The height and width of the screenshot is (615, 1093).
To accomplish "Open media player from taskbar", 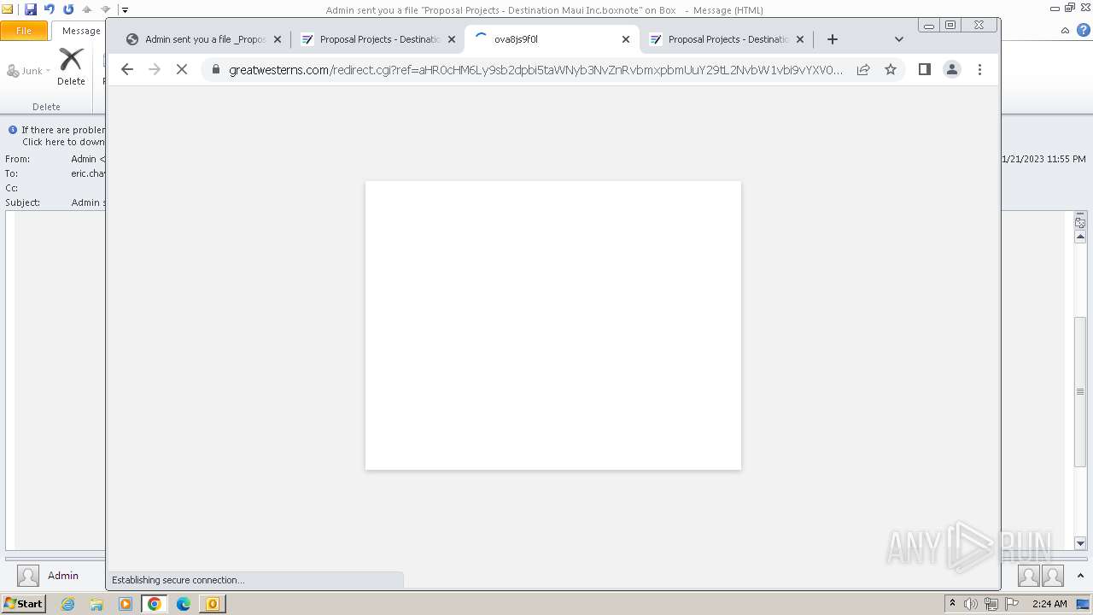I will click(126, 604).
